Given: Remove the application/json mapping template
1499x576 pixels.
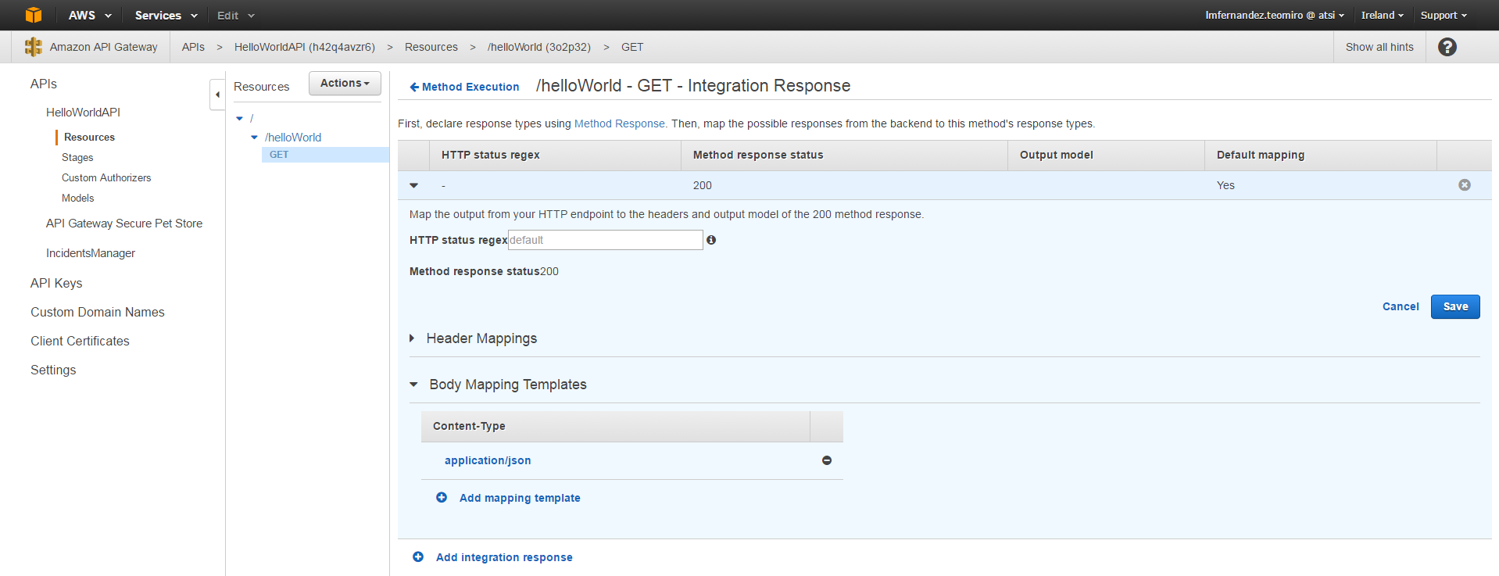Looking at the screenshot, I should tap(827, 460).
